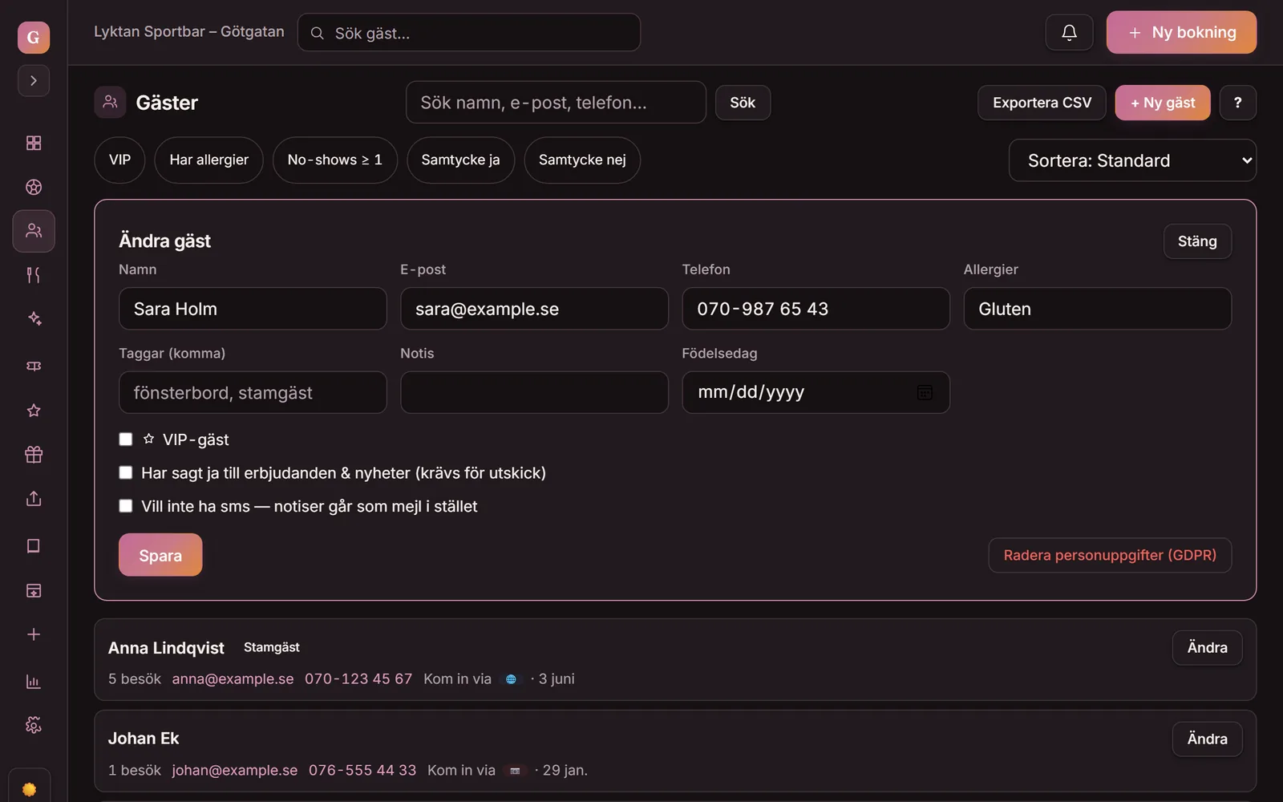Click phone number 070-123 45 67

(x=358, y=678)
